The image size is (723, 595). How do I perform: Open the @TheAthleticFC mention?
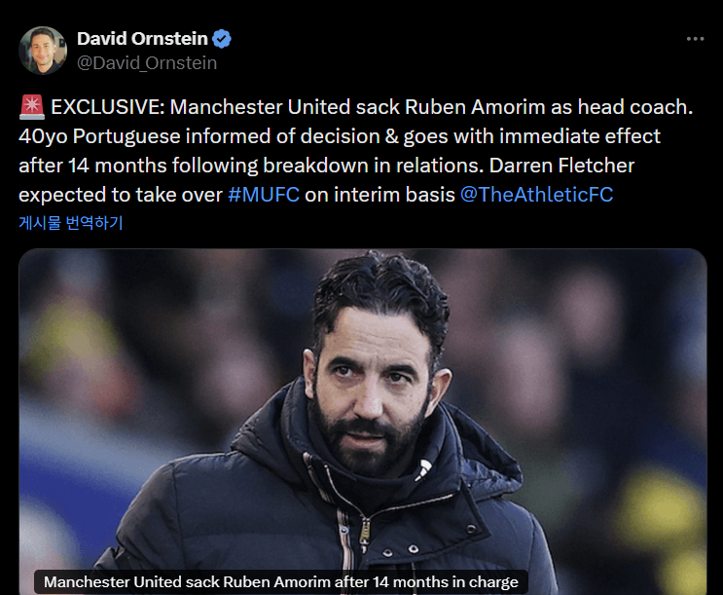tap(537, 195)
